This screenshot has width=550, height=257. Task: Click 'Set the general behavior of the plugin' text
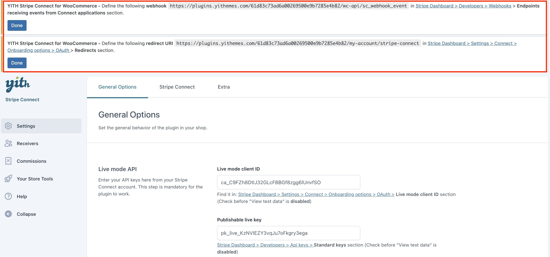click(153, 128)
